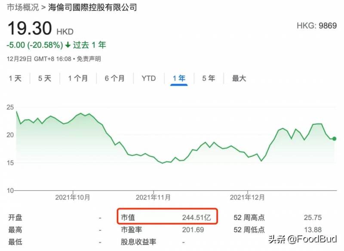Click the 股息收益率 label

pyautogui.click(x=138, y=242)
